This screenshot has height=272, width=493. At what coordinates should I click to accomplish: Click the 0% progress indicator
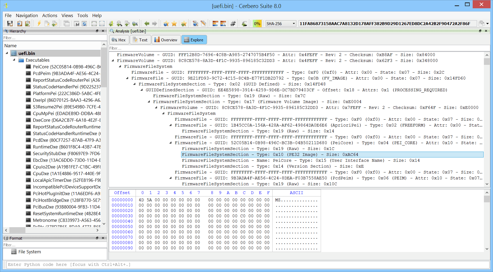257,23
